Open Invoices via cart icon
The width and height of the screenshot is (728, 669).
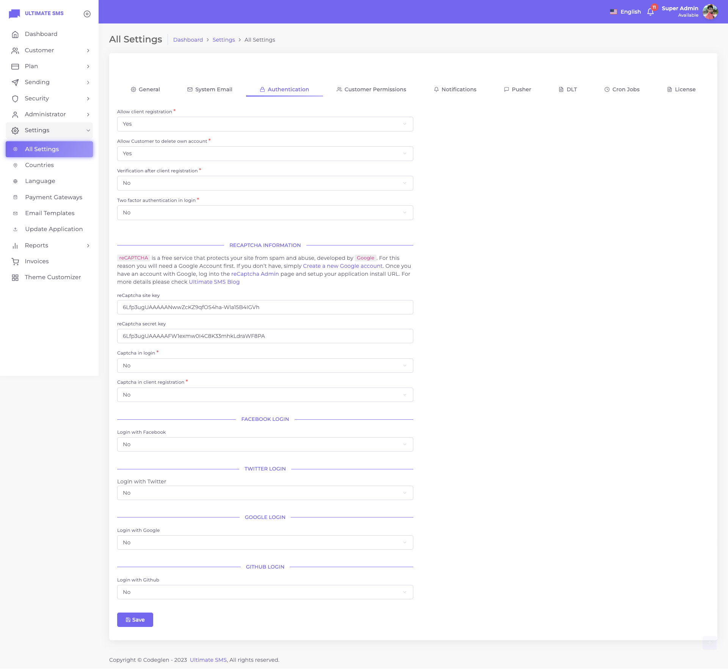[15, 261]
